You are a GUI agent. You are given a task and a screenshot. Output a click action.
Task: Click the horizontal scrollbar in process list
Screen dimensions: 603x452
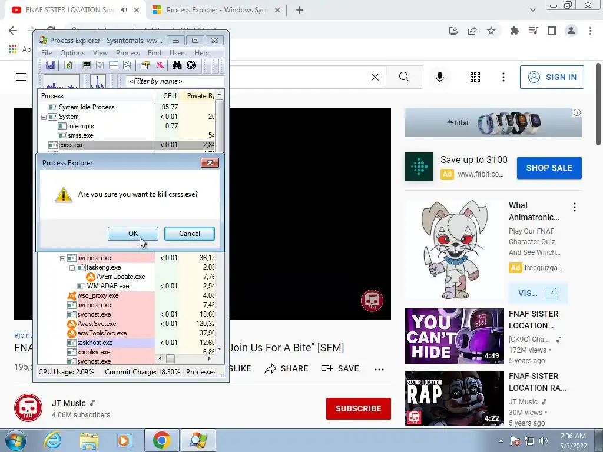tap(184, 358)
